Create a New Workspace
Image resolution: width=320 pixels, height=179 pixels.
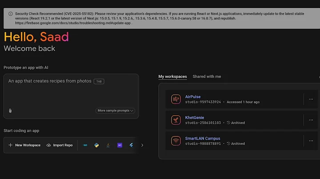pos(24,145)
